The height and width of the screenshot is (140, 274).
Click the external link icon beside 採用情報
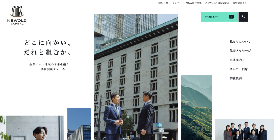point(245,3)
